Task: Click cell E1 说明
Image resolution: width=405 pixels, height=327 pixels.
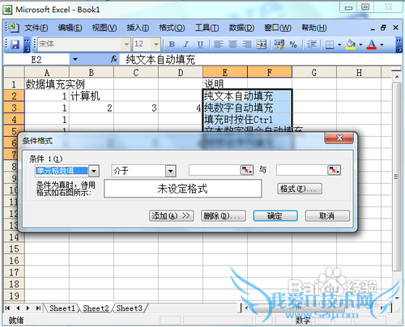Action: [x=225, y=84]
